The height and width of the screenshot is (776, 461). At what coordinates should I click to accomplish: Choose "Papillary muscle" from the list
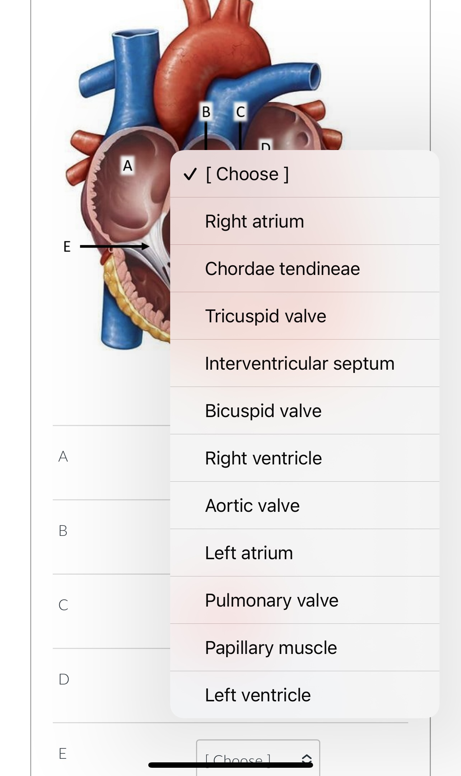point(271,647)
